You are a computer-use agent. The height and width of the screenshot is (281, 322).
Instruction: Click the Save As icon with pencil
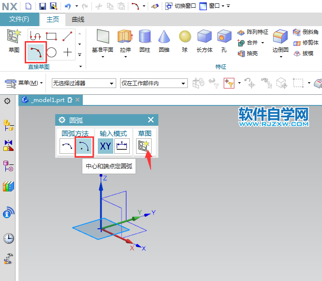pos(54,6)
